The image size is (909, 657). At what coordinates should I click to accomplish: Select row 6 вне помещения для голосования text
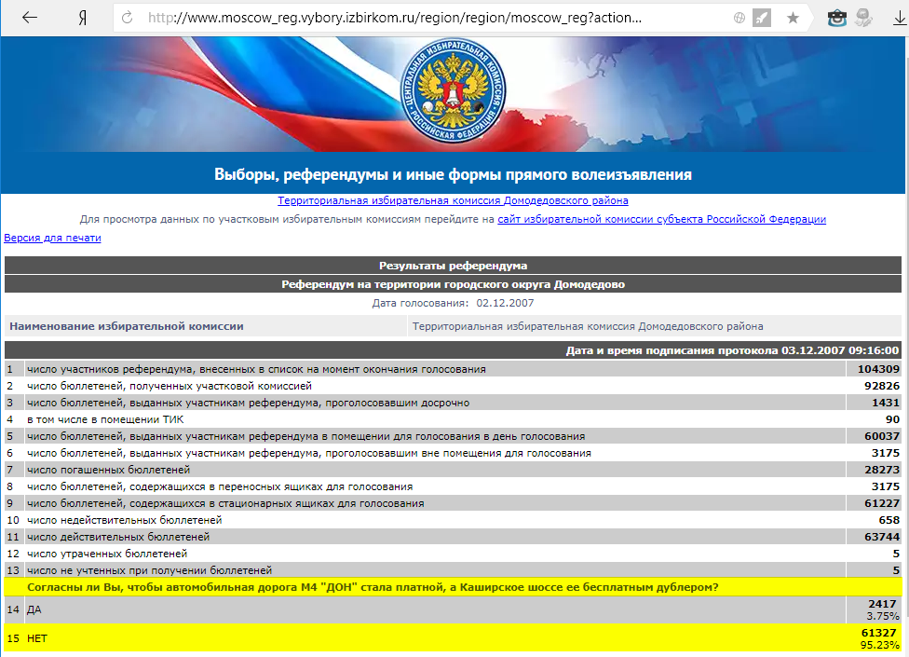pos(309,453)
